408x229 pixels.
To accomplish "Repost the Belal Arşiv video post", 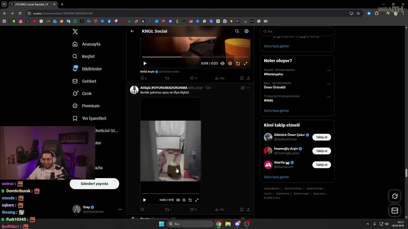I will point(167,78).
